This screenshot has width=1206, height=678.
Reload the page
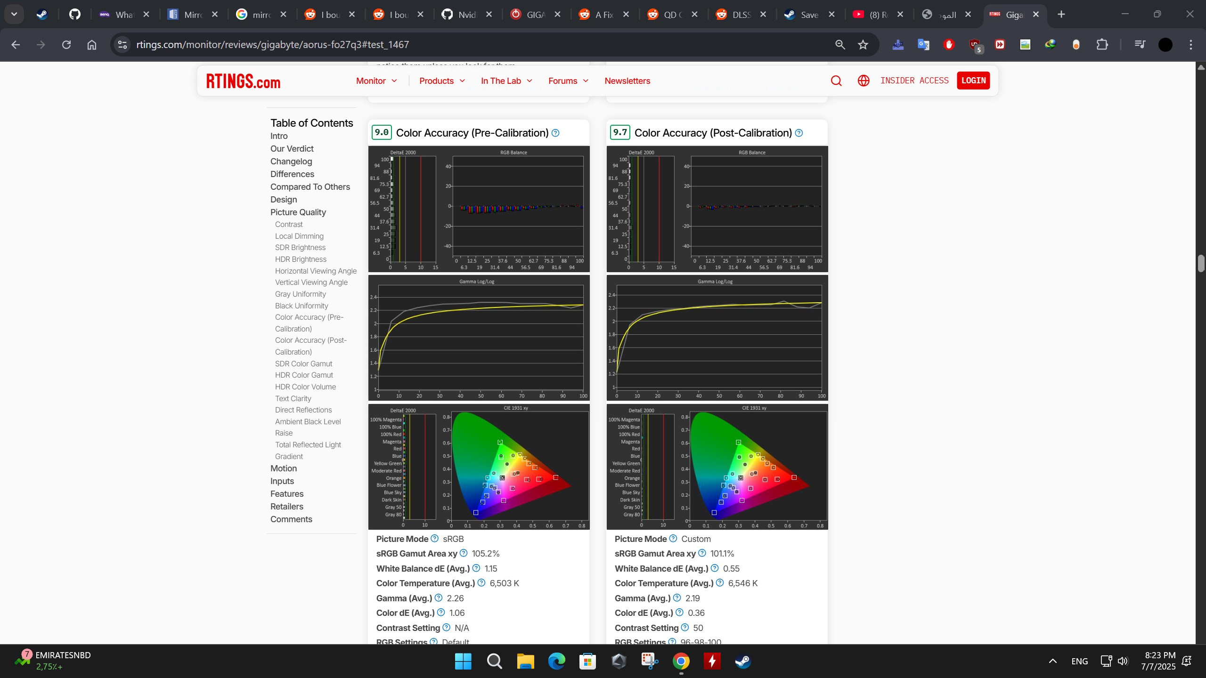[66, 45]
